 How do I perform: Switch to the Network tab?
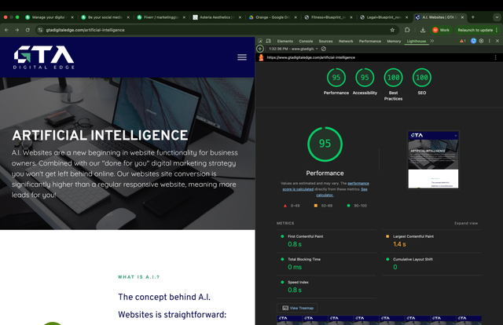345,41
